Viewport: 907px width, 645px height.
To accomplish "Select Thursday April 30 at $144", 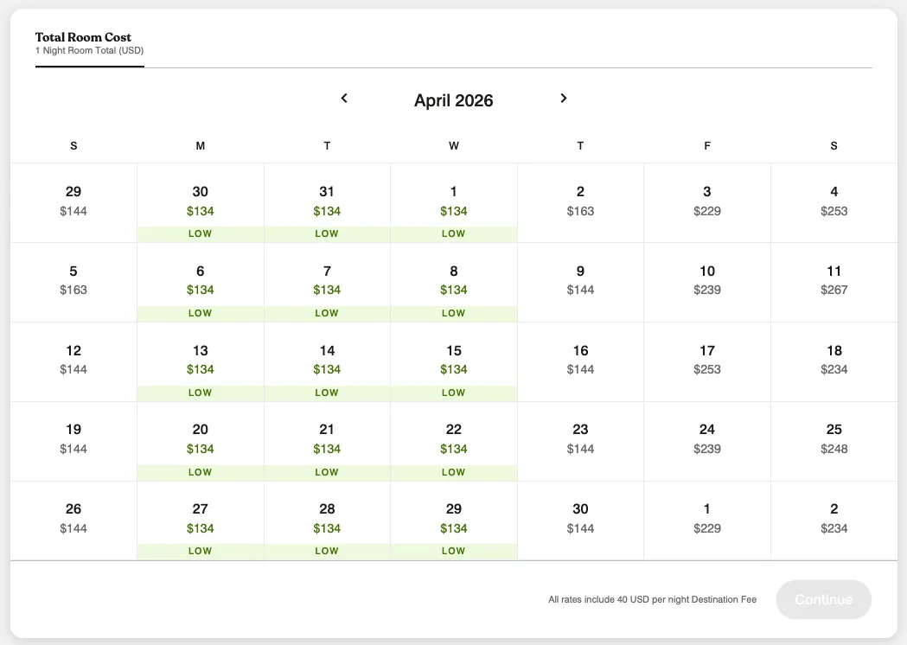I will (580, 520).
